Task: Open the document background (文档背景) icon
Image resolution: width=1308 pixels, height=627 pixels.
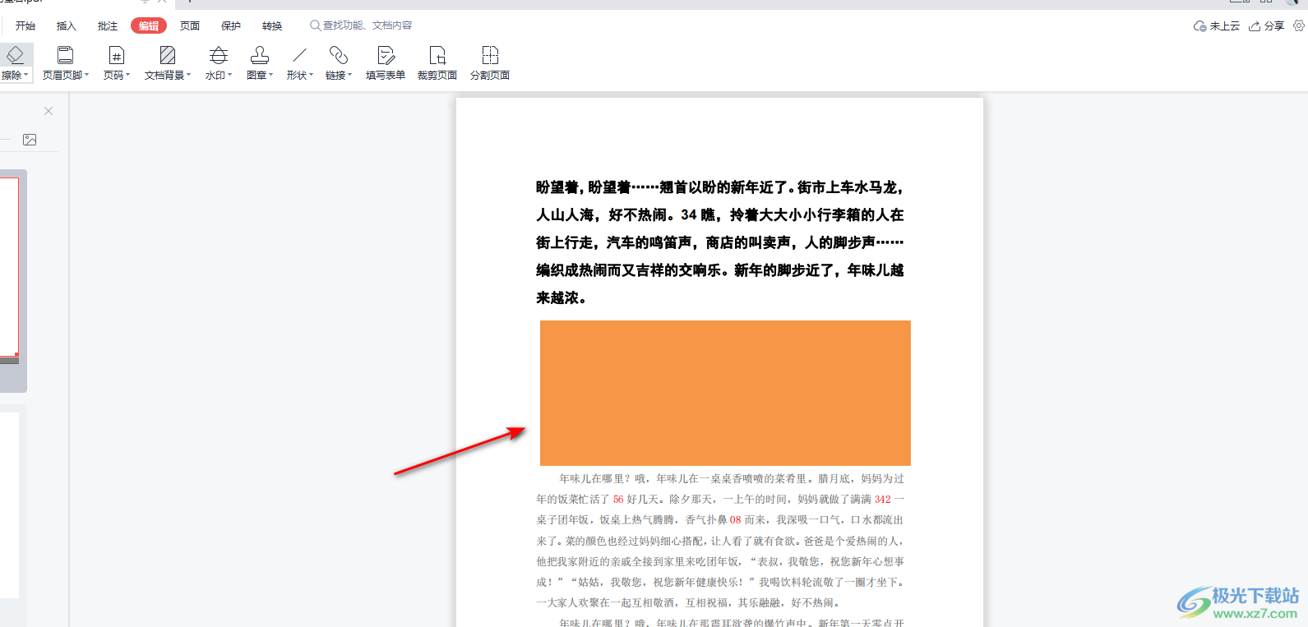Action: coord(168,55)
